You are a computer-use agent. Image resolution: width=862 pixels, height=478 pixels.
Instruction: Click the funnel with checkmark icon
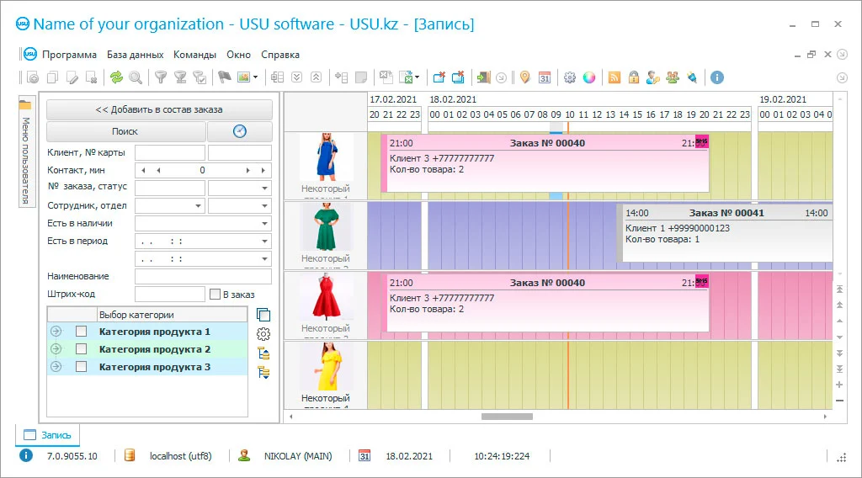coord(200,77)
